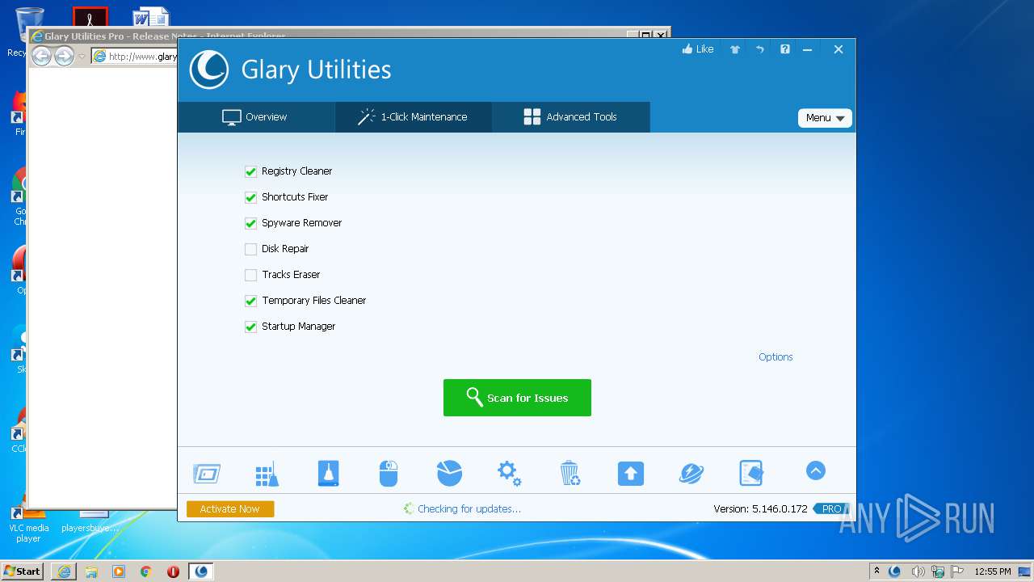The height and width of the screenshot is (582, 1034).
Task: Open the File Undelete trash can icon
Action: (x=570, y=473)
